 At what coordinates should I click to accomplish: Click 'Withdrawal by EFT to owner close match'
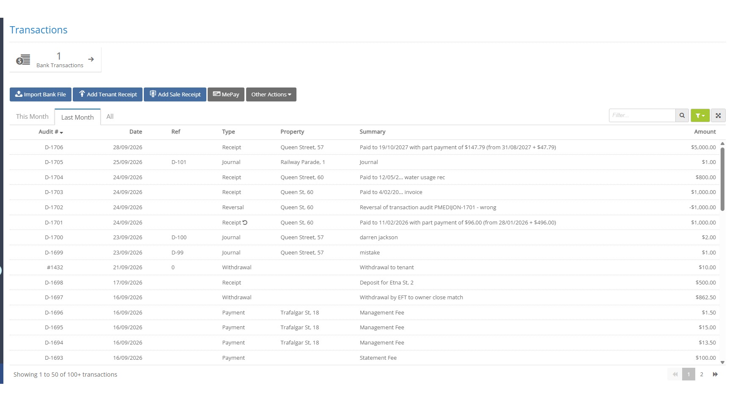pos(411,298)
